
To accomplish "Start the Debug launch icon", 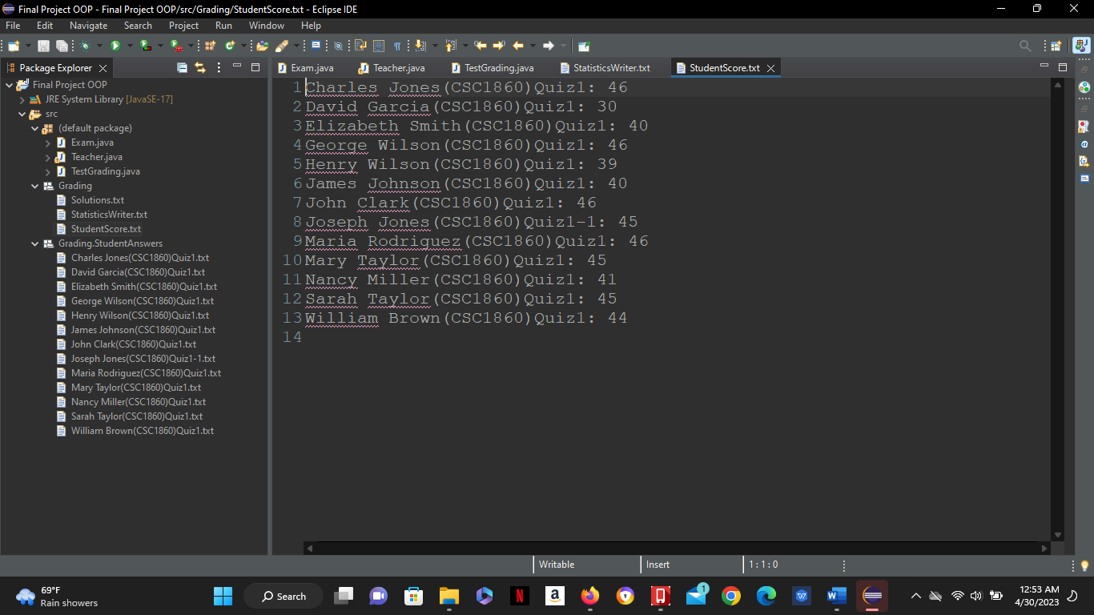I will [x=84, y=46].
